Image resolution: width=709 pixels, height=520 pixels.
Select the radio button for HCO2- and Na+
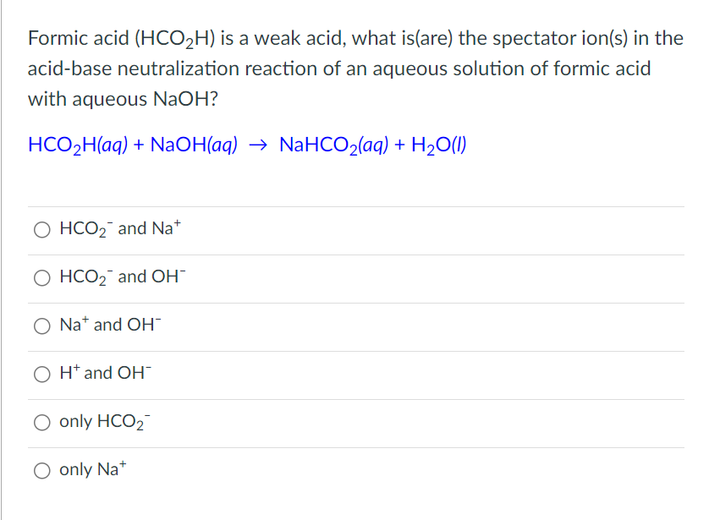click(x=42, y=228)
